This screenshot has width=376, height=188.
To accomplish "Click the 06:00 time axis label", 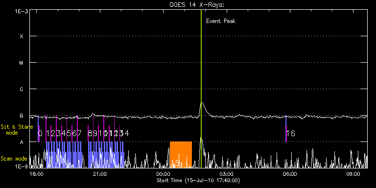I will [290, 174].
